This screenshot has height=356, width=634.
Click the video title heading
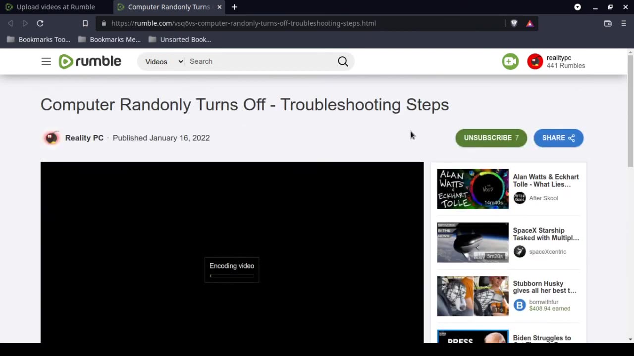tap(245, 105)
